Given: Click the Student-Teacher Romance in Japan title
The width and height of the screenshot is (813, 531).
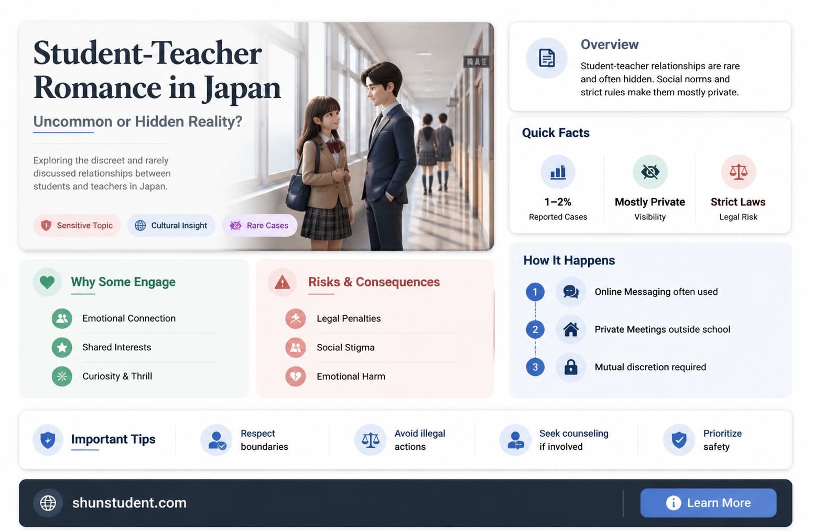Looking at the screenshot, I should tap(157, 70).
